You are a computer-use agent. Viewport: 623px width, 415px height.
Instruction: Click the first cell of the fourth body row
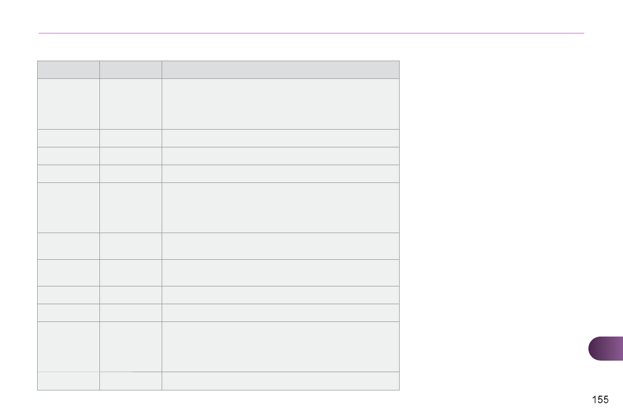68,174
